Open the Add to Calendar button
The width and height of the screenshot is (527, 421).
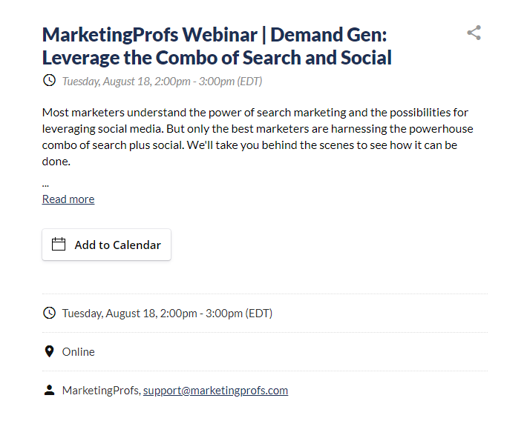point(107,245)
